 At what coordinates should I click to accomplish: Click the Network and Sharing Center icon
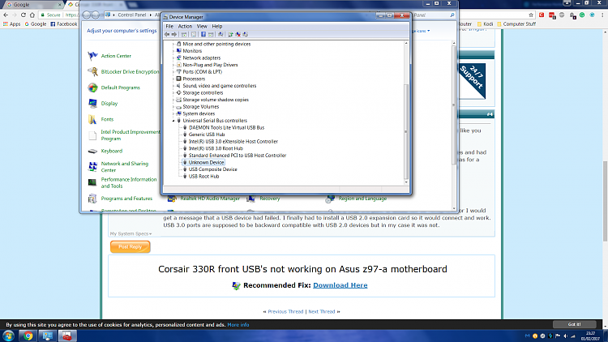92,167
